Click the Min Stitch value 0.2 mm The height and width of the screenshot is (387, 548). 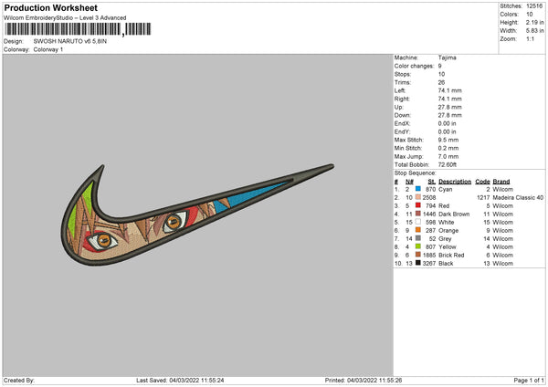pos(448,148)
